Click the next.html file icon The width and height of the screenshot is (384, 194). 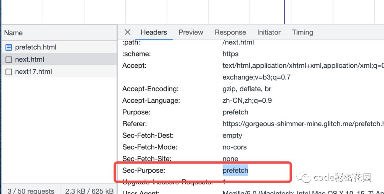tap(9, 60)
